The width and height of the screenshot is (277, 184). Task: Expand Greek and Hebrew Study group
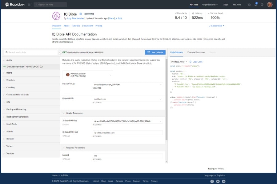coord(30,95)
